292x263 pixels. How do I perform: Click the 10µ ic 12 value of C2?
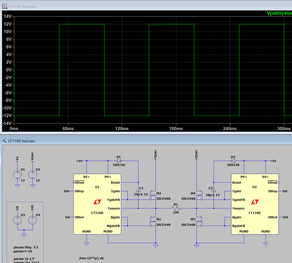[213, 195]
